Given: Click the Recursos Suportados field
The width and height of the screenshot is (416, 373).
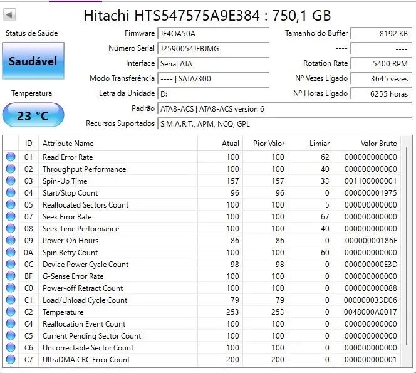Looking at the screenshot, I should (284, 124).
